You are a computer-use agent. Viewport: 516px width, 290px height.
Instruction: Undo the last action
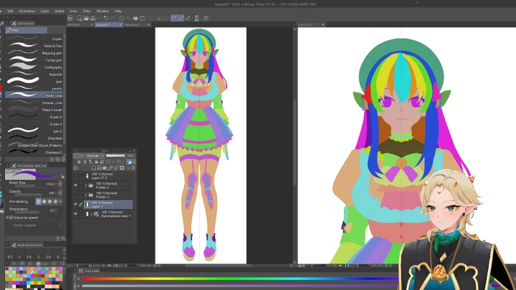point(105,18)
